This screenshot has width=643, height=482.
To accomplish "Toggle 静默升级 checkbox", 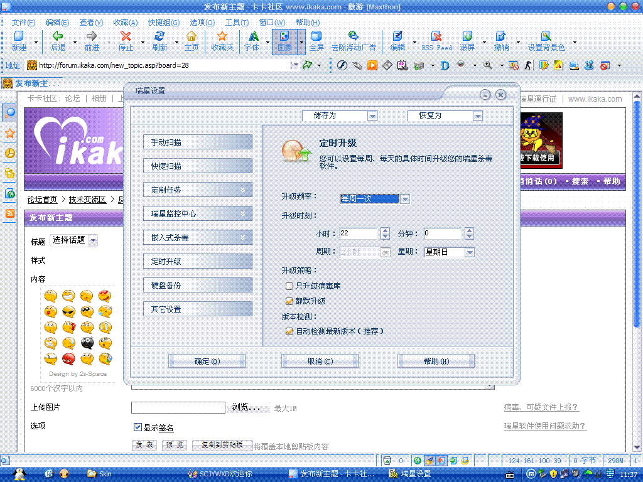I will (x=289, y=301).
